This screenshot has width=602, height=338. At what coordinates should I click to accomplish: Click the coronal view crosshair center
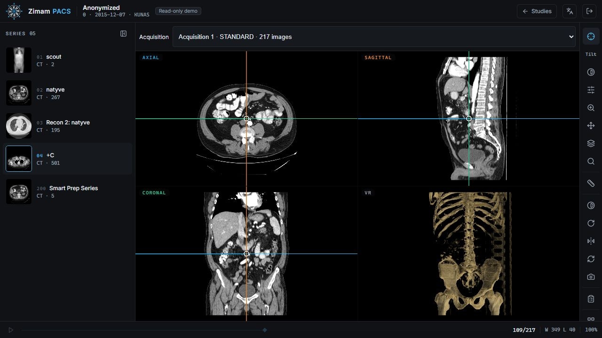point(246,254)
